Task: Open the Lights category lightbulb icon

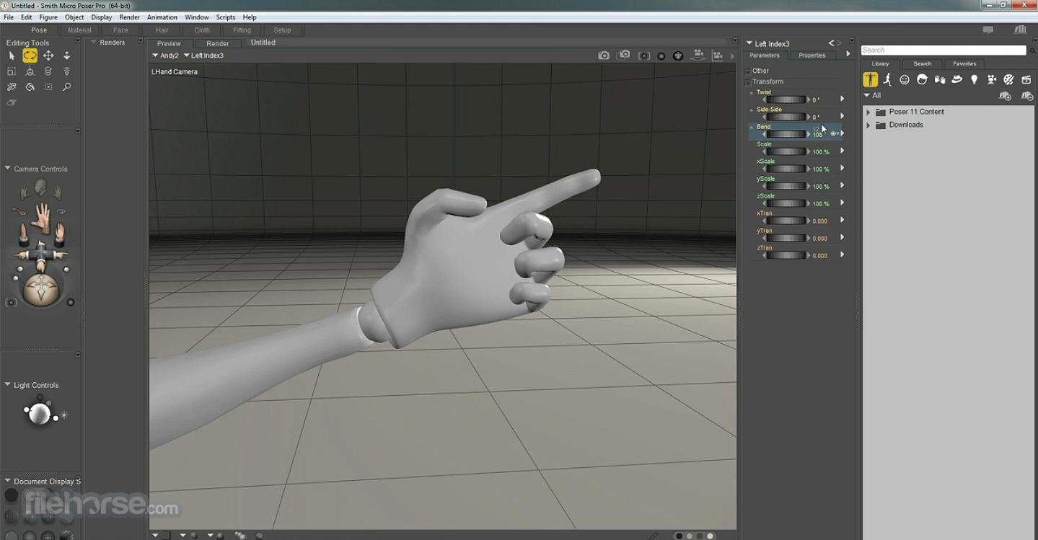Action: (974, 80)
